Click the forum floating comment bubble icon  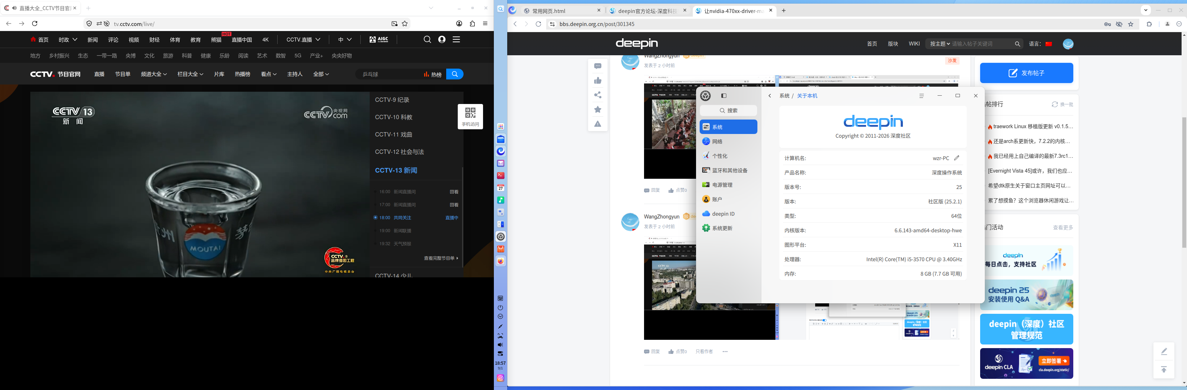(597, 66)
